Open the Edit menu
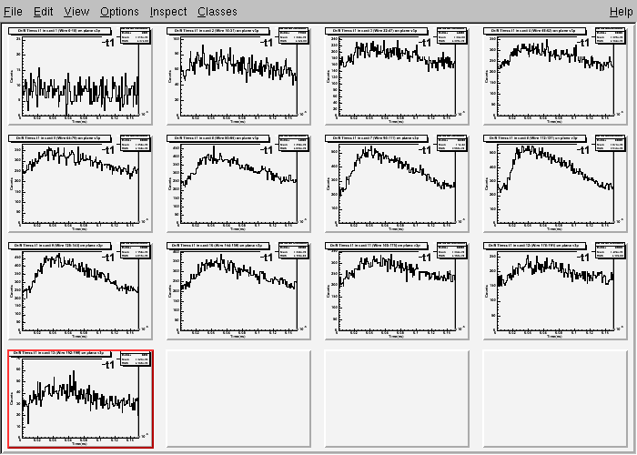The width and height of the screenshot is (637, 455). coord(43,11)
